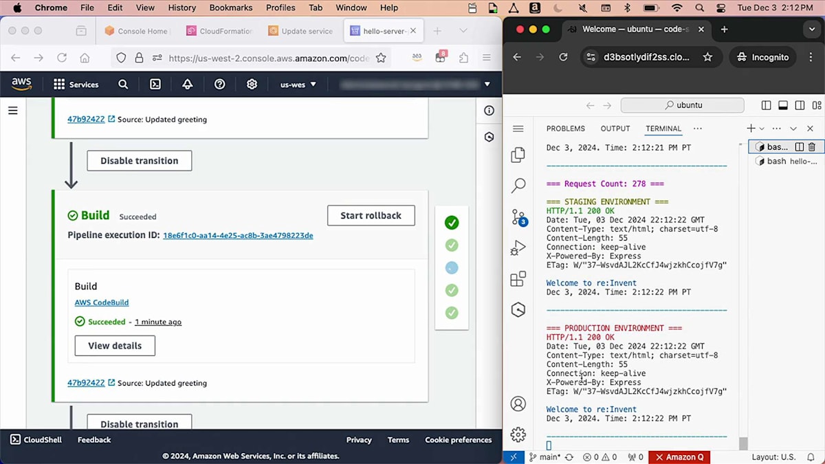Open AWS console settings gear icon
This screenshot has width=825, height=464.
[x=252, y=85]
